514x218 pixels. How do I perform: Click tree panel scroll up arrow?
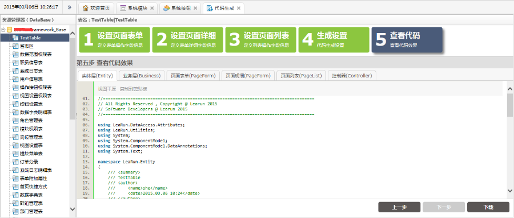pyautogui.click(x=73, y=33)
